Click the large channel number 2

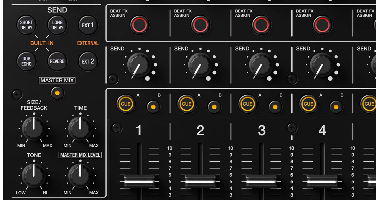tap(200, 131)
